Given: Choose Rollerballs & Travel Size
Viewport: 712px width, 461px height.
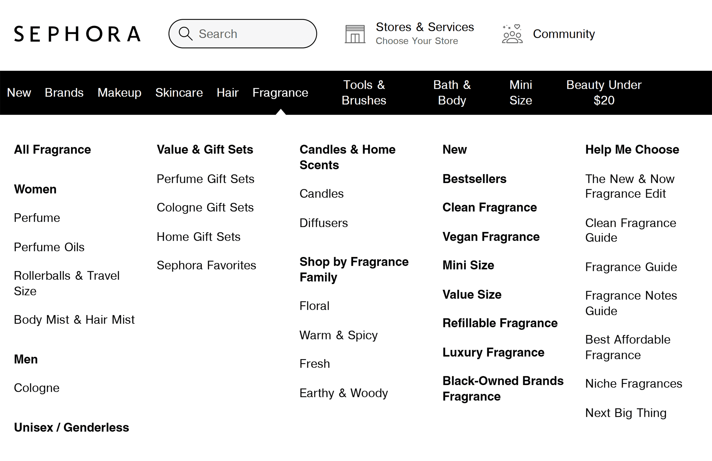Looking at the screenshot, I should point(67,283).
